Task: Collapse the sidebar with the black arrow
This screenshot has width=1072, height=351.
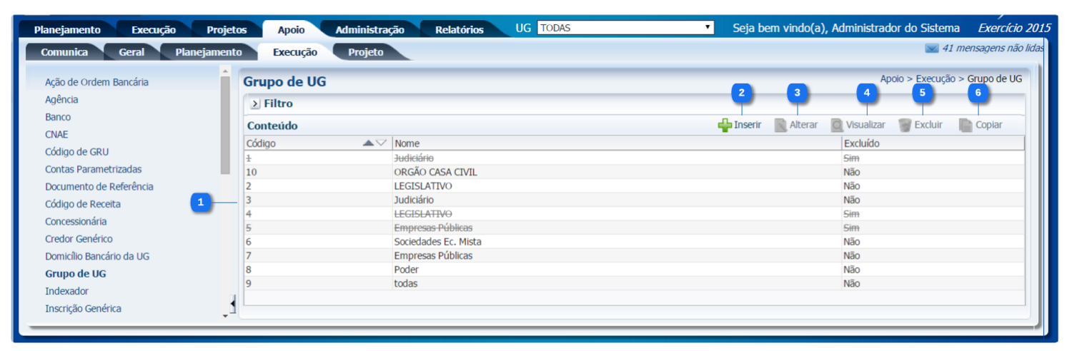Action: 231,303
